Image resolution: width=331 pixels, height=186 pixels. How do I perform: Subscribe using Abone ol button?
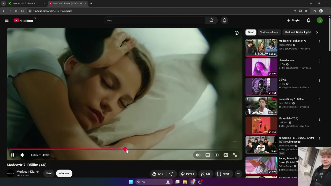pyautogui.click(x=64, y=173)
